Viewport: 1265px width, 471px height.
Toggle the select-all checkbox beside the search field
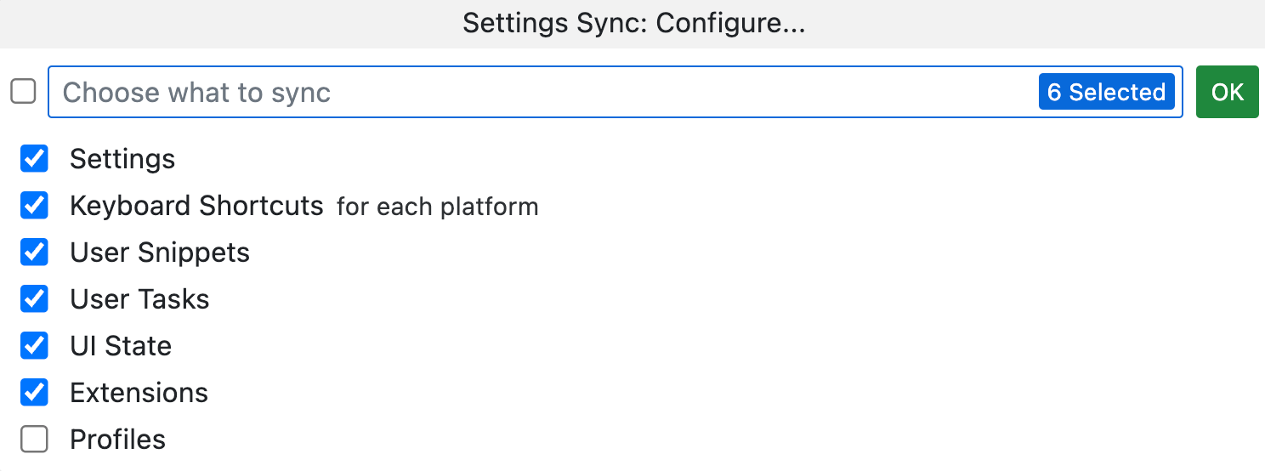(x=23, y=91)
